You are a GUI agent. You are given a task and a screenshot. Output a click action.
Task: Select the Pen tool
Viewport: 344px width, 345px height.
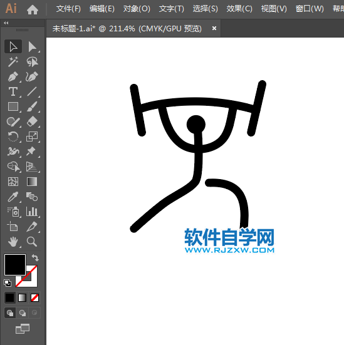(13, 76)
